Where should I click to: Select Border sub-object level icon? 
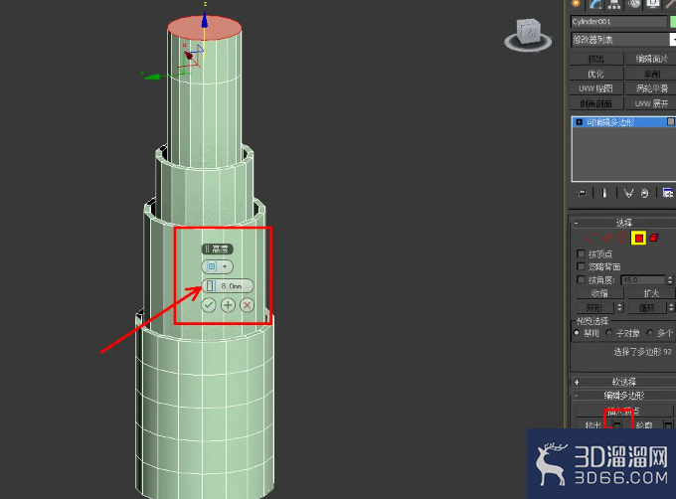pyautogui.click(x=621, y=238)
